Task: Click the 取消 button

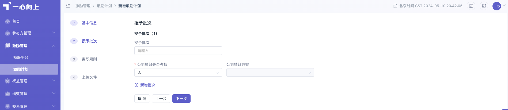Action: coord(142,99)
